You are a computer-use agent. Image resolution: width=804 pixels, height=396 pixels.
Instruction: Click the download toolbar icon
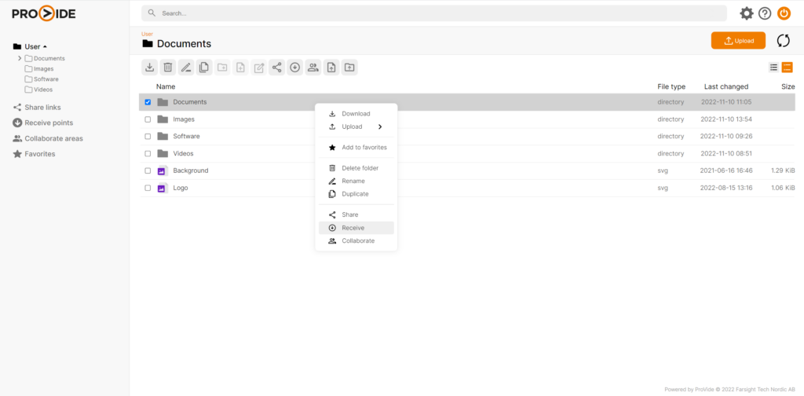point(150,68)
